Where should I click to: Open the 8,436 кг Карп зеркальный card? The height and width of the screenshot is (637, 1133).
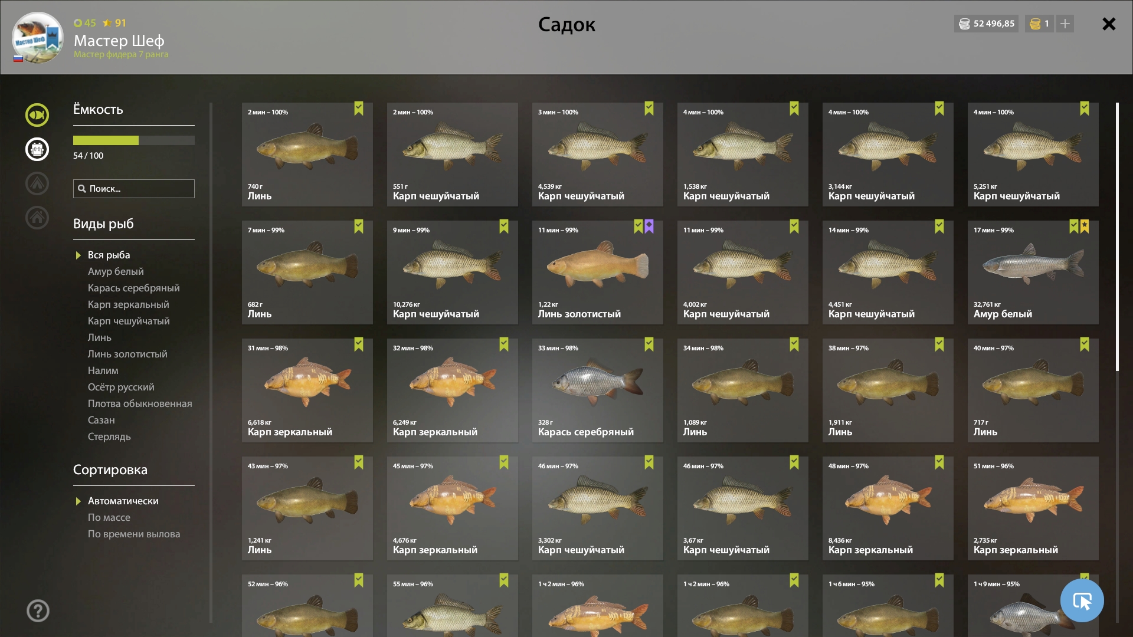pos(888,508)
